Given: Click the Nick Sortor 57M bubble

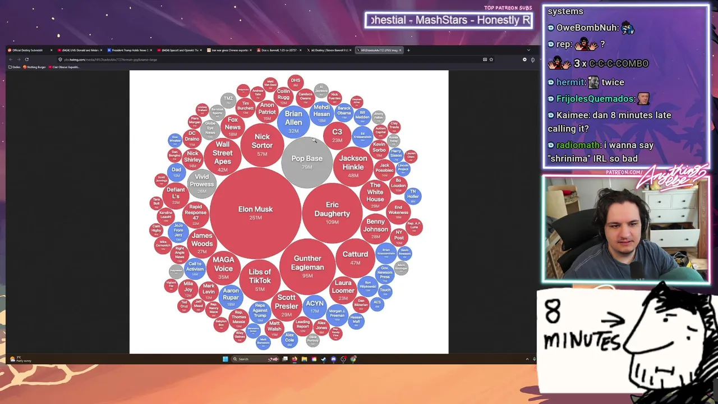Looking at the screenshot, I should click(x=262, y=145).
